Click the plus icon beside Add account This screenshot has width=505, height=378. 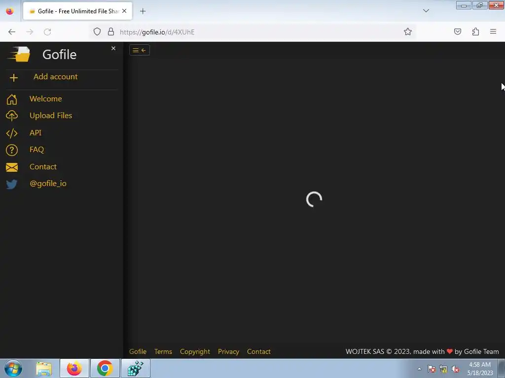pyautogui.click(x=13, y=77)
